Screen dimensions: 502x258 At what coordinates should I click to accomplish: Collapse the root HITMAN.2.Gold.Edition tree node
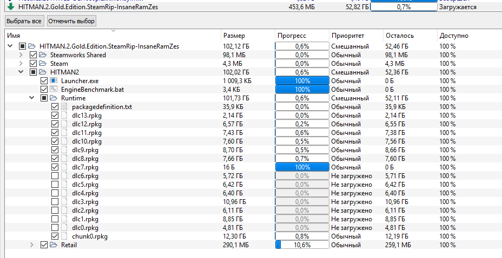coord(10,46)
